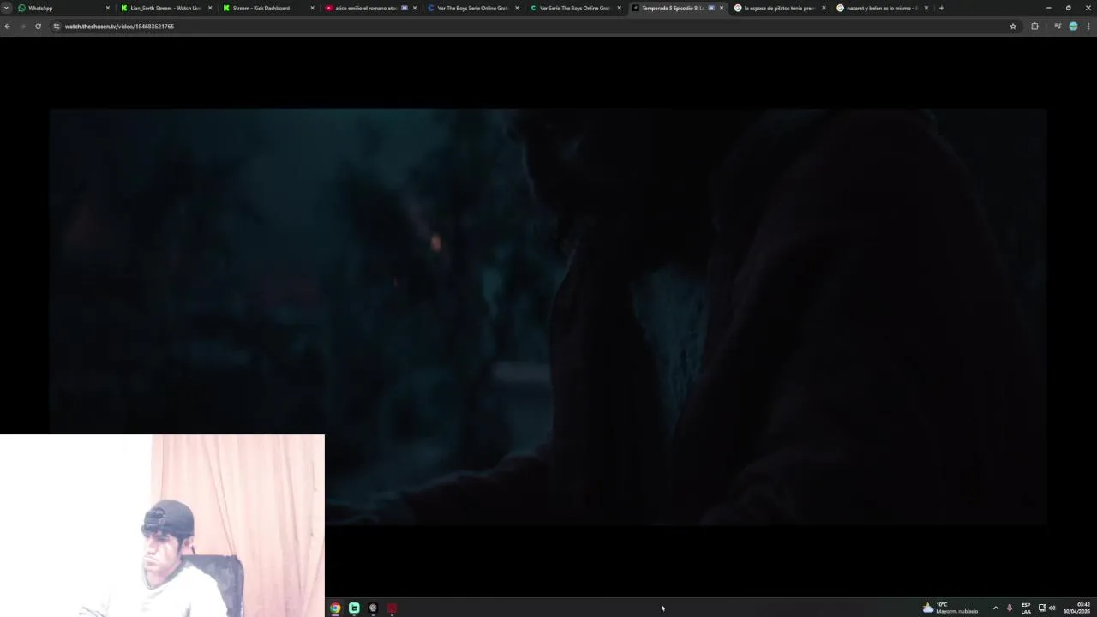1097x617 pixels.
Task: Go back to the previous page
Action: click(7, 27)
